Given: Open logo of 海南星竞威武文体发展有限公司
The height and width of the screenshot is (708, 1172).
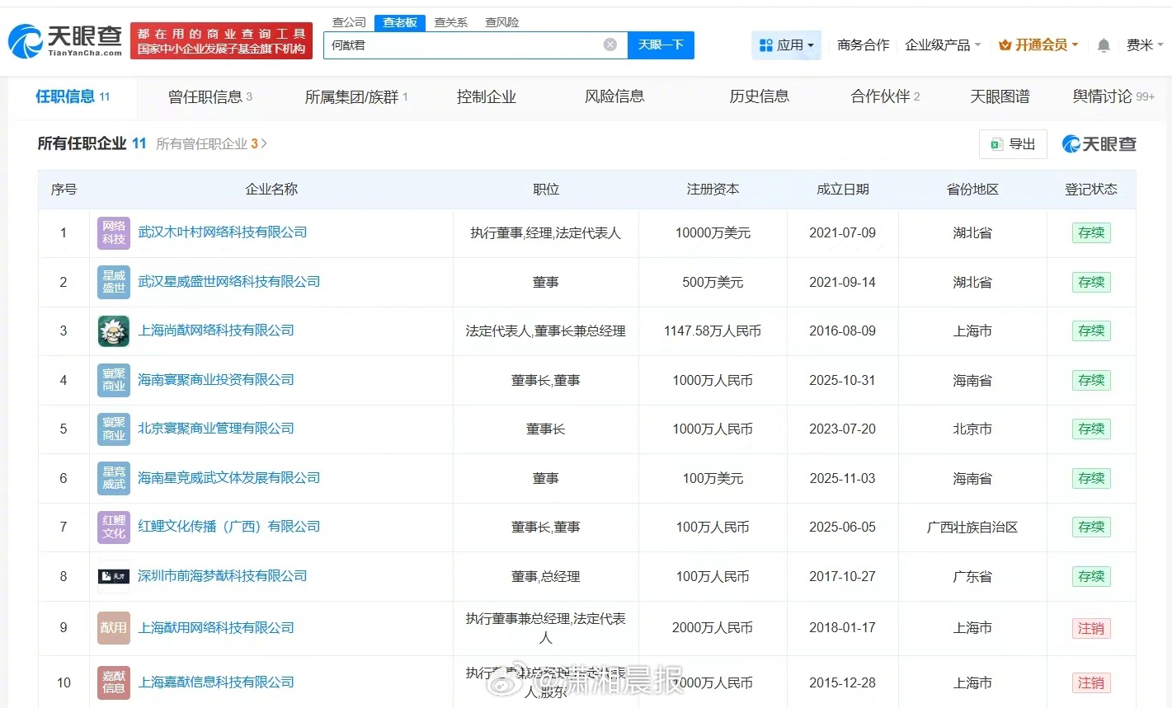Looking at the screenshot, I should tap(114, 478).
